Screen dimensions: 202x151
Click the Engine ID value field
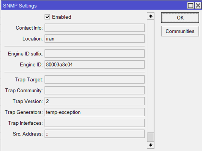coord(94,64)
